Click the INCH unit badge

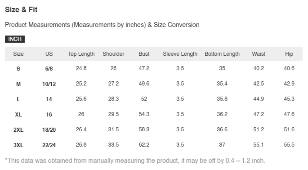(15, 39)
